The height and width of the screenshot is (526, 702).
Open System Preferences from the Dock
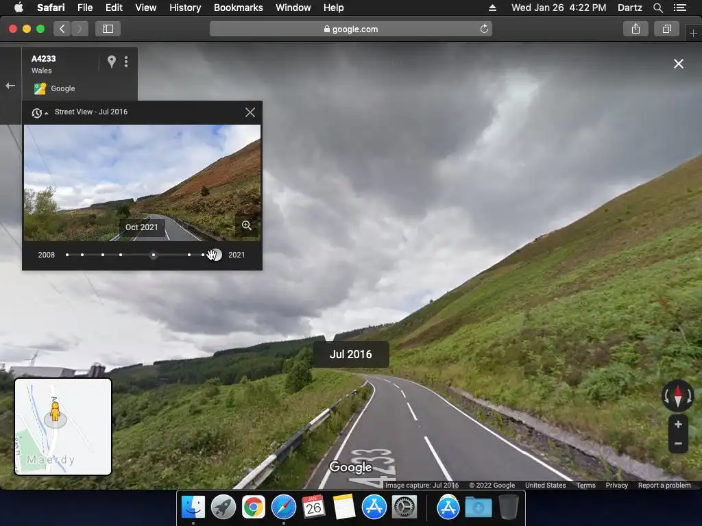pyautogui.click(x=404, y=508)
